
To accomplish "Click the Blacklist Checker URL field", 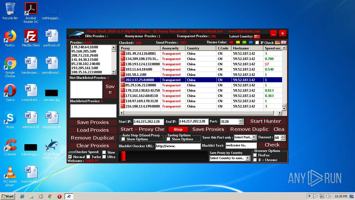I will coord(178,146).
